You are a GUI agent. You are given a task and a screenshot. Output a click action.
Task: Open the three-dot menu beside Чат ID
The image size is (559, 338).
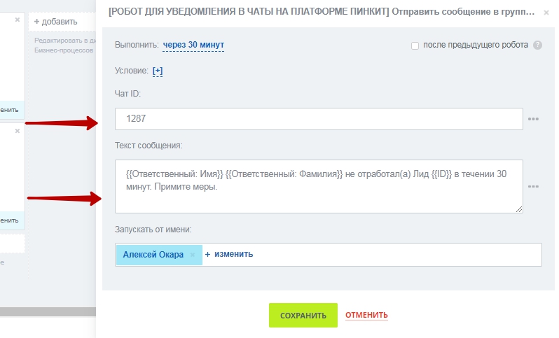coord(533,119)
